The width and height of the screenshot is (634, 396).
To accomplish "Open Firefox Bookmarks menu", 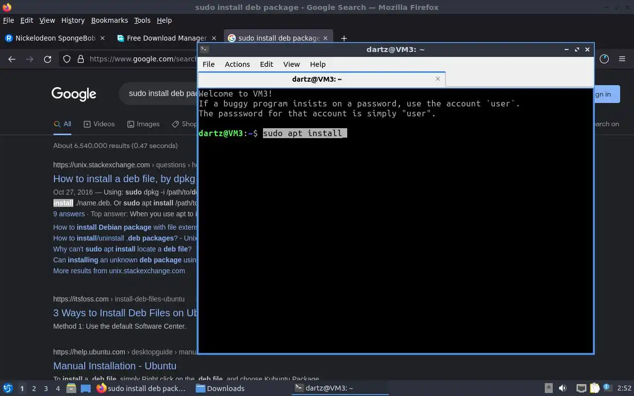I will click(x=109, y=20).
